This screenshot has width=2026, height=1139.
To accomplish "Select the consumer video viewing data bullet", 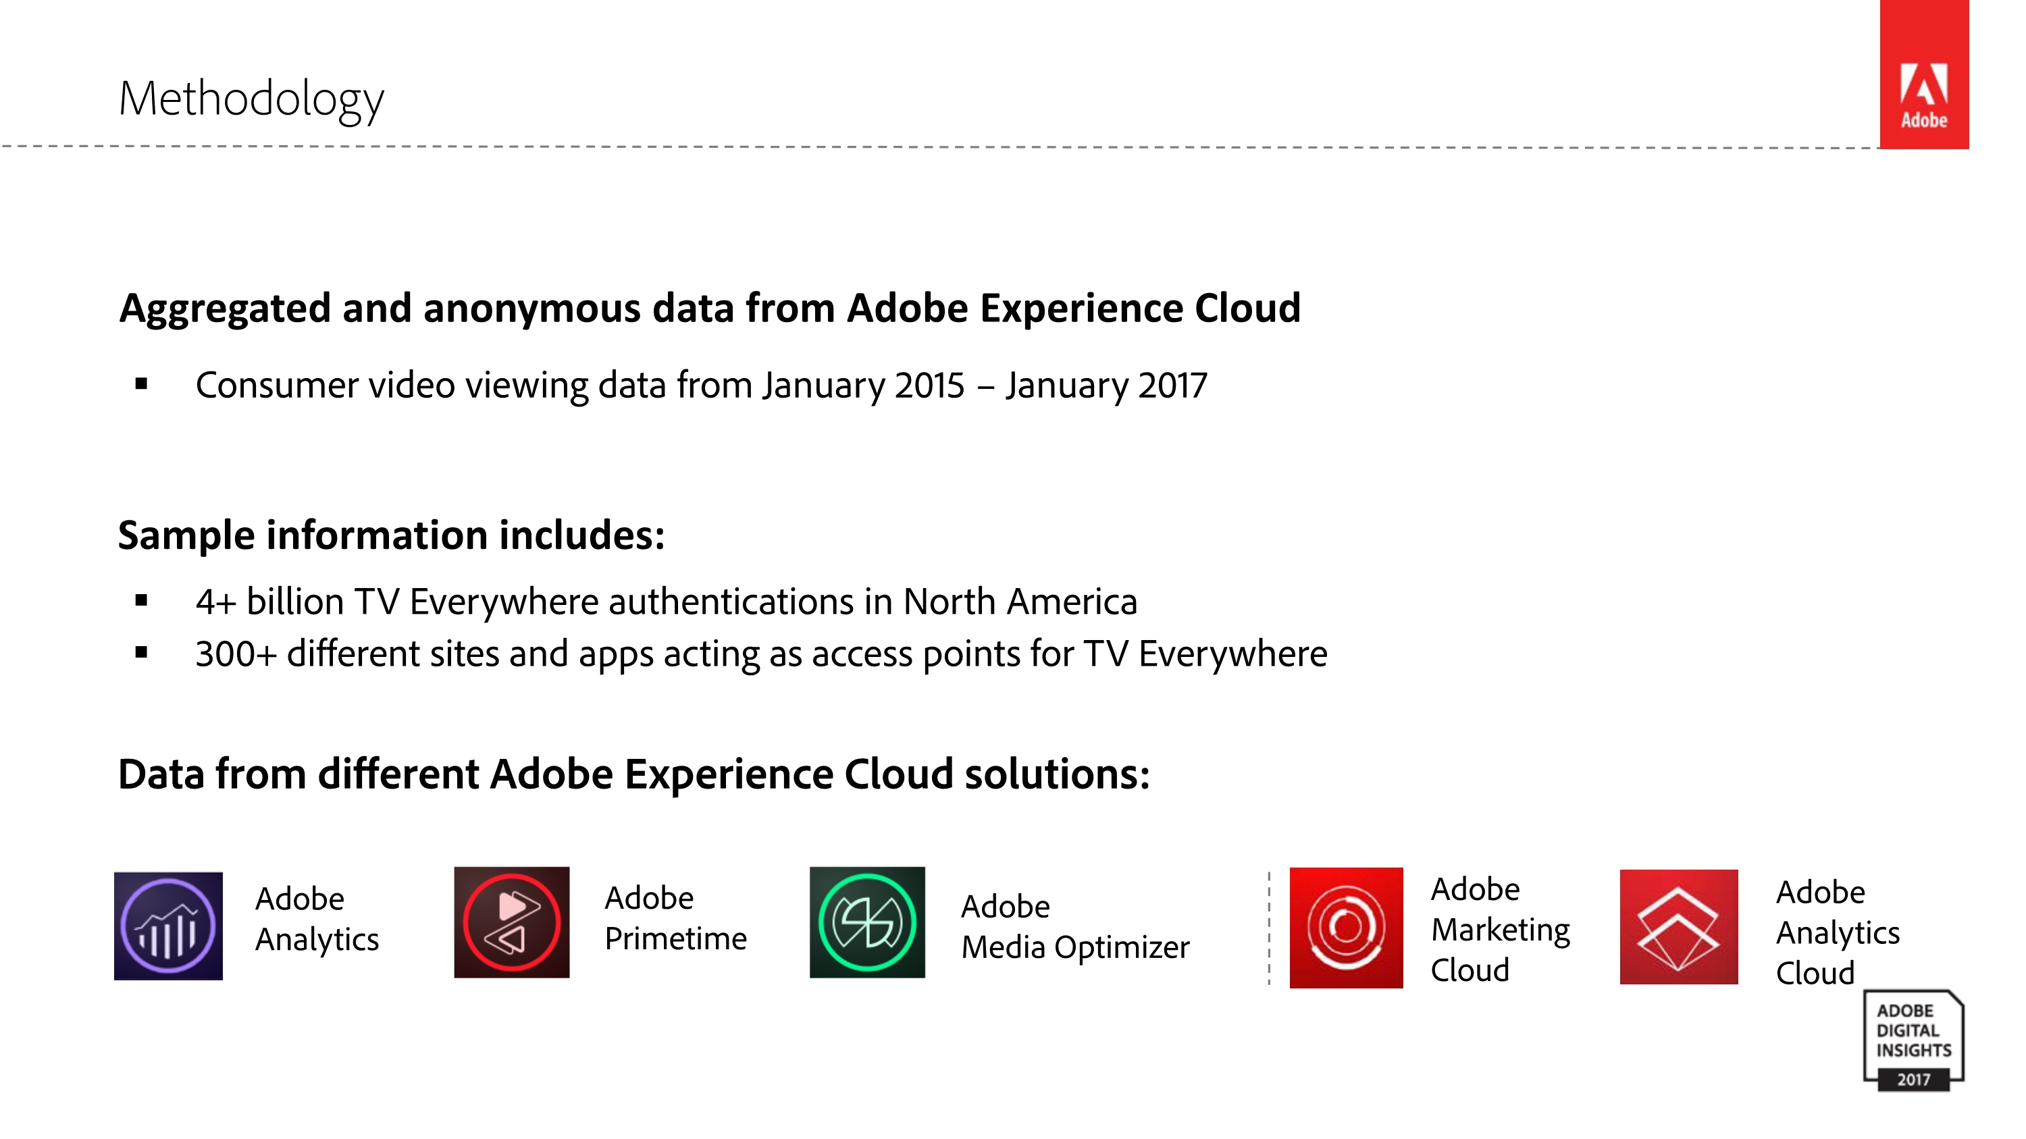I will click(700, 385).
